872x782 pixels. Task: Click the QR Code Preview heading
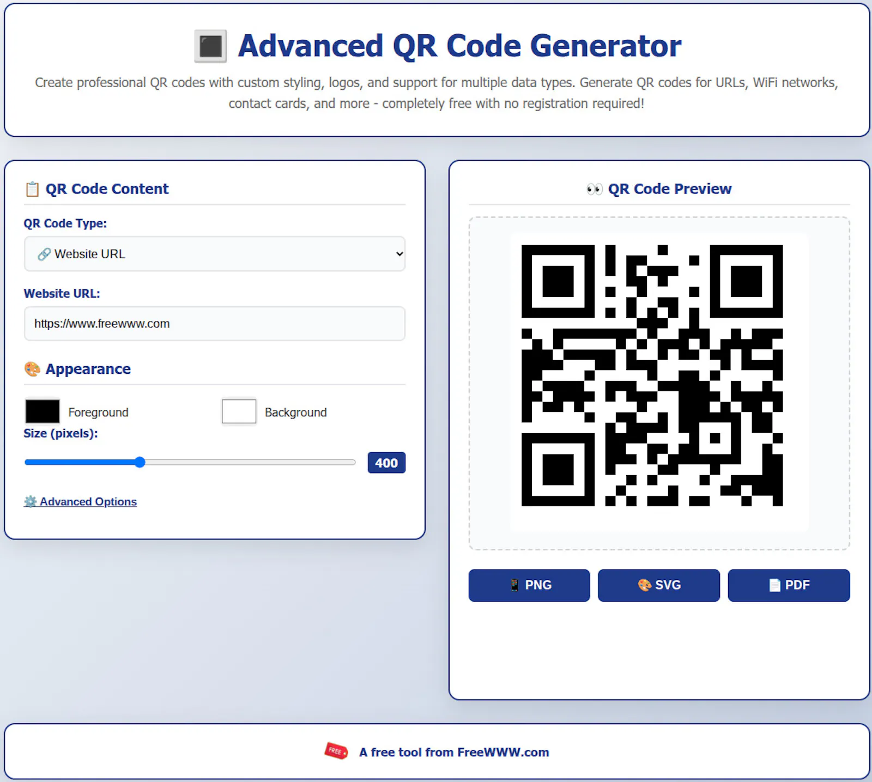[x=670, y=189]
